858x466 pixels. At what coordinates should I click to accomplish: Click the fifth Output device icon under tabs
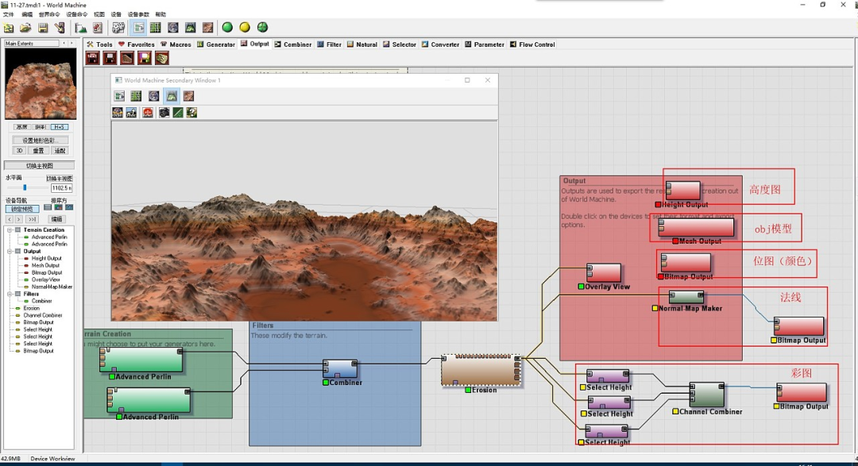[x=161, y=58]
